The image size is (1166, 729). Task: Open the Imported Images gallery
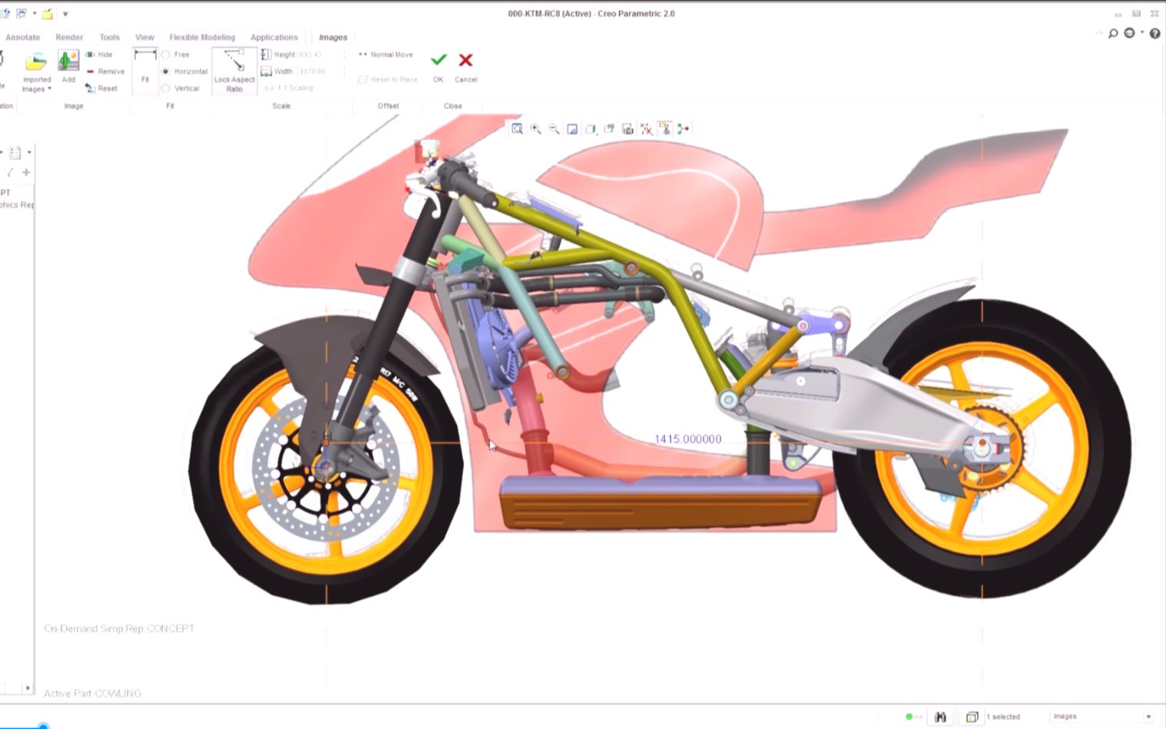point(36,73)
